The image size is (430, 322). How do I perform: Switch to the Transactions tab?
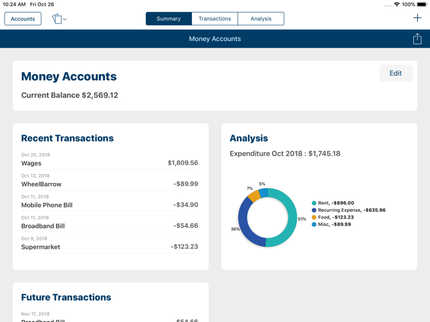pyautogui.click(x=215, y=19)
